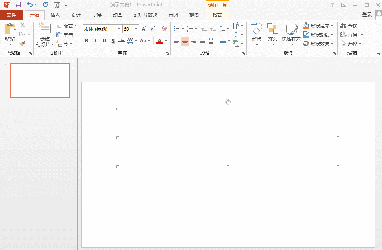Open the Paragraph dialog launcher
Image resolution: width=382 pixels, height=250 pixels.
pos(243,53)
